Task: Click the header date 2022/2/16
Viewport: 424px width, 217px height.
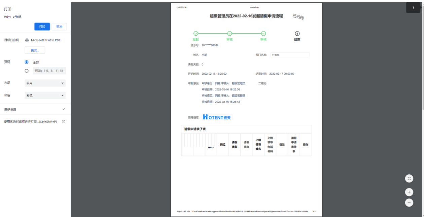Action: (x=182, y=7)
